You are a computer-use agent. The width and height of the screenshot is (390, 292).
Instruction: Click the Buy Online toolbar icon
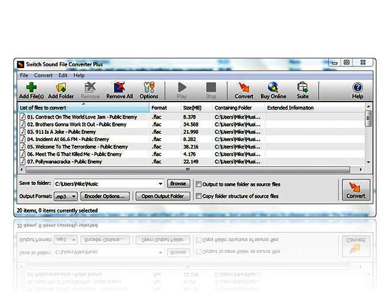273,90
